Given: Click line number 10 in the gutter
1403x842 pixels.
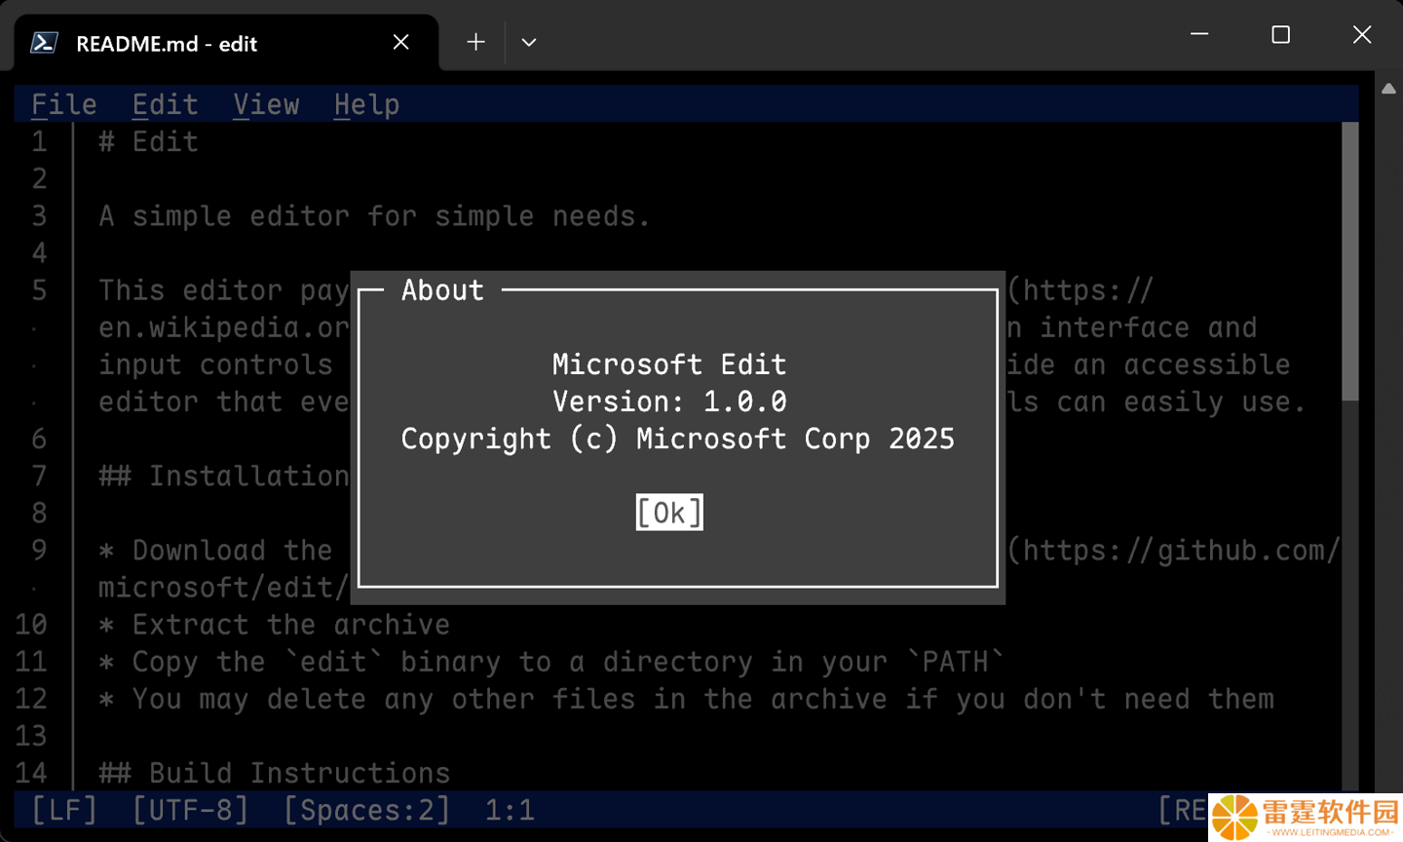Looking at the screenshot, I should [31, 625].
